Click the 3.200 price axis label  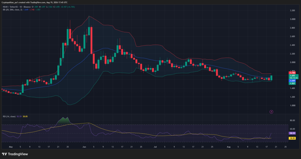[x=292, y=10]
